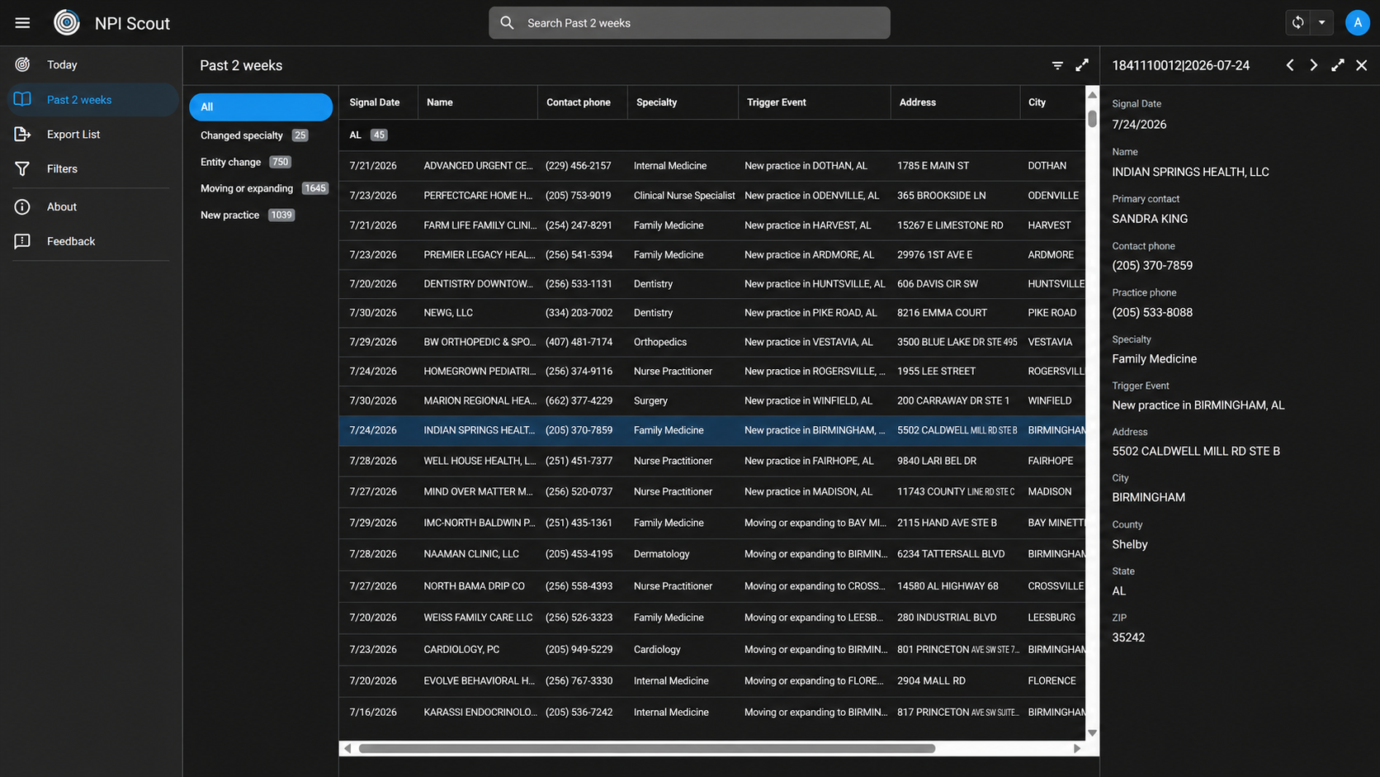Click horizontal scrollbar left arrow
Viewport: 1380px width, 777px height.
(347, 748)
